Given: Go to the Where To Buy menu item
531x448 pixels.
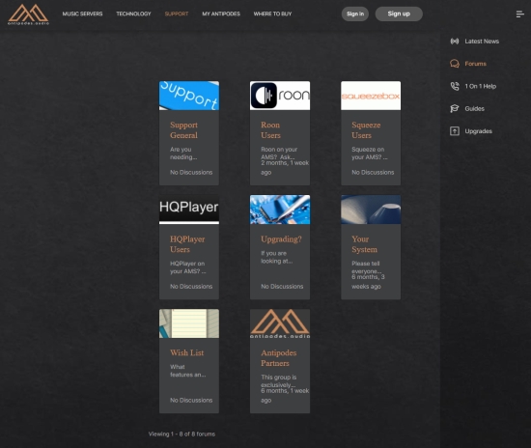Looking at the screenshot, I should (272, 14).
